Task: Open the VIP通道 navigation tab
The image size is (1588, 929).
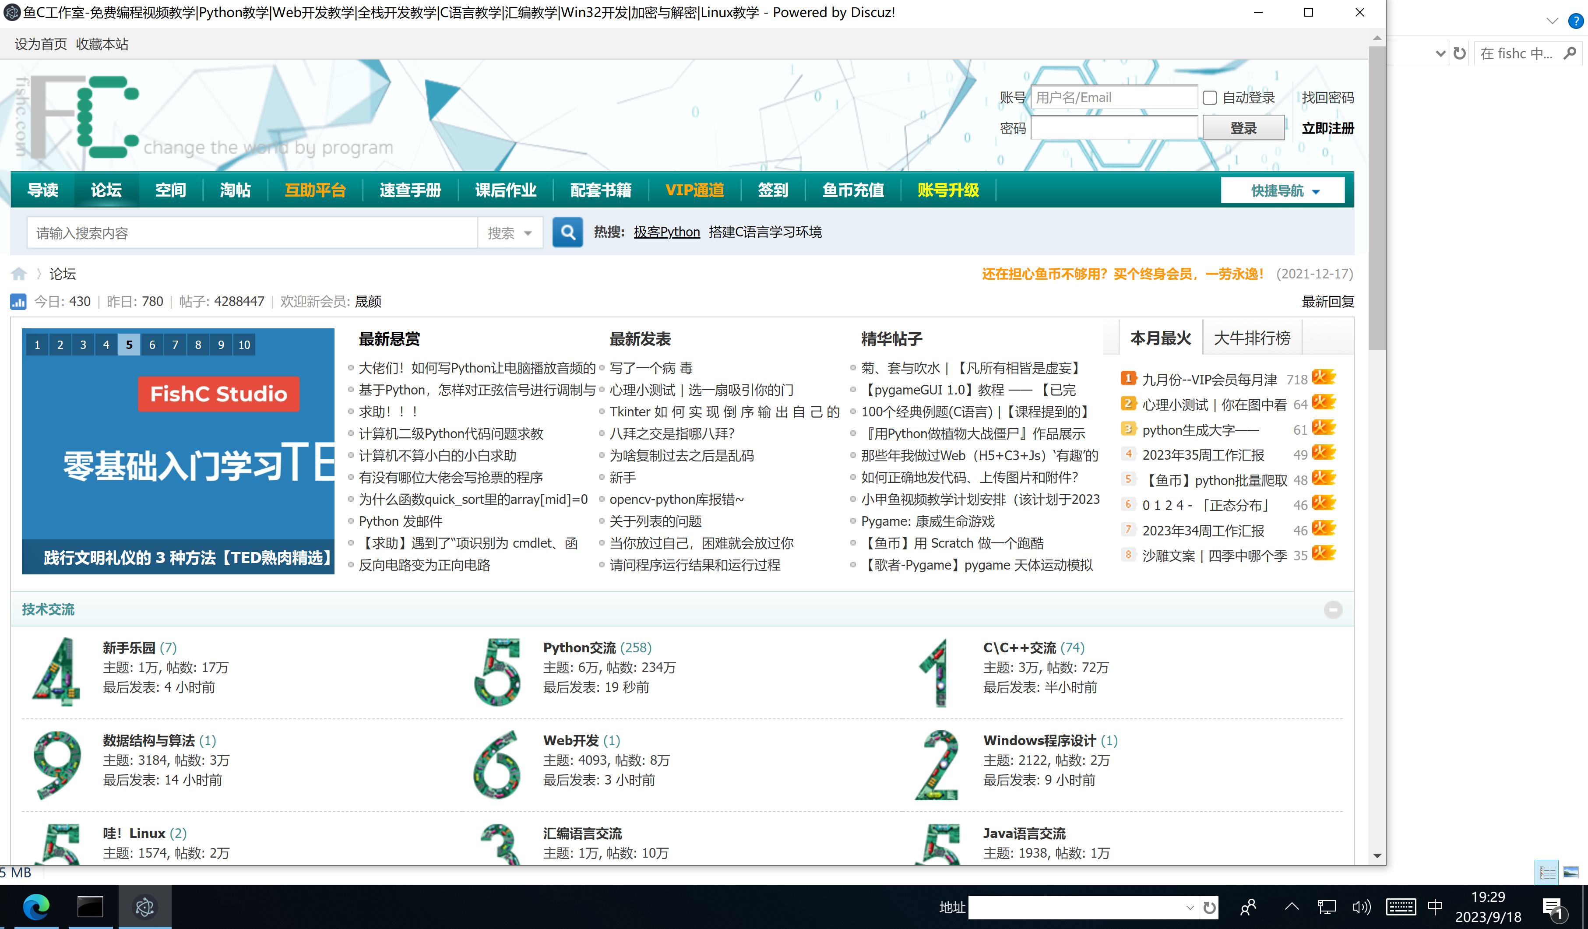Action: pos(694,190)
